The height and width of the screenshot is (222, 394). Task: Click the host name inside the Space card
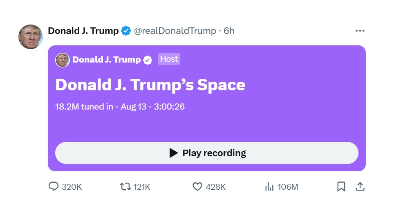(106, 60)
